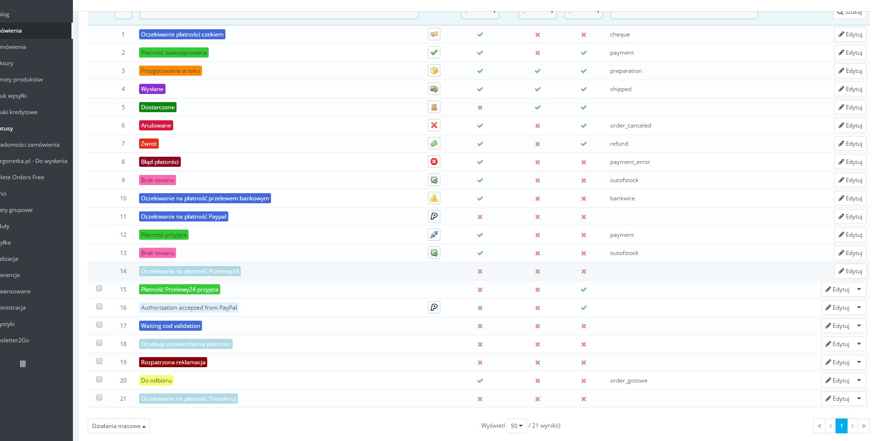Click the status icon for Brak towaru, ID 13
Viewport: 872px width, 441px height.
click(x=434, y=253)
